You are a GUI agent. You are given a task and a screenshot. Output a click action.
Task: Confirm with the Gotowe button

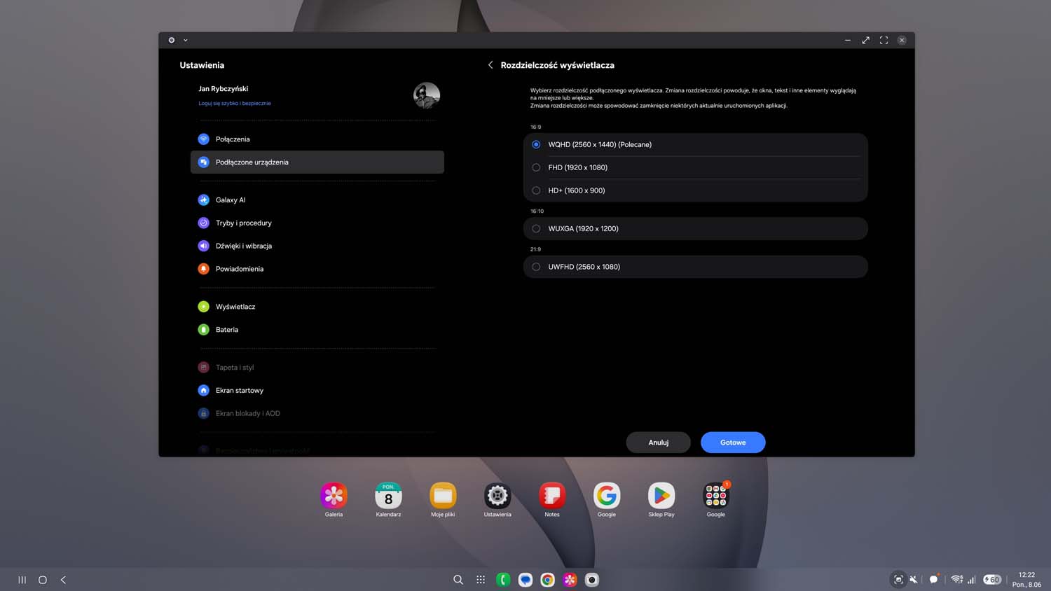tap(733, 443)
